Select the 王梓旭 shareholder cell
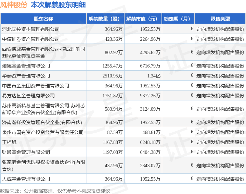Image resolution: width=246 pixels, height=194 pixels. pos(43,142)
